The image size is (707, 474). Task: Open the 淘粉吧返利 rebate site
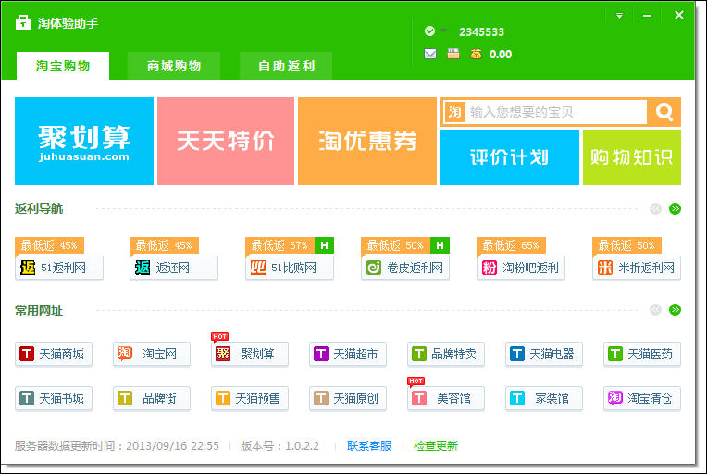tap(521, 268)
